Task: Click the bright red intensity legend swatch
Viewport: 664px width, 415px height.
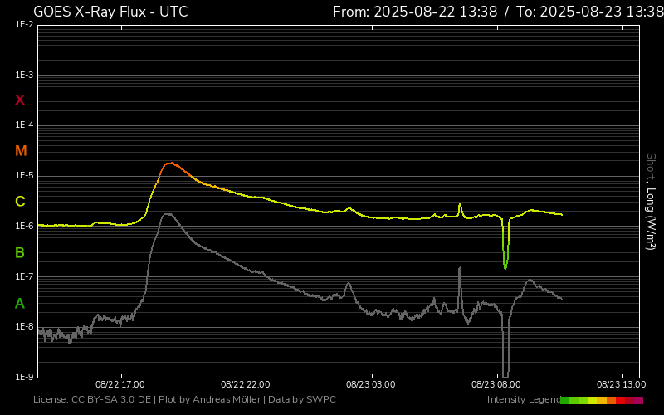Action: click(x=620, y=400)
